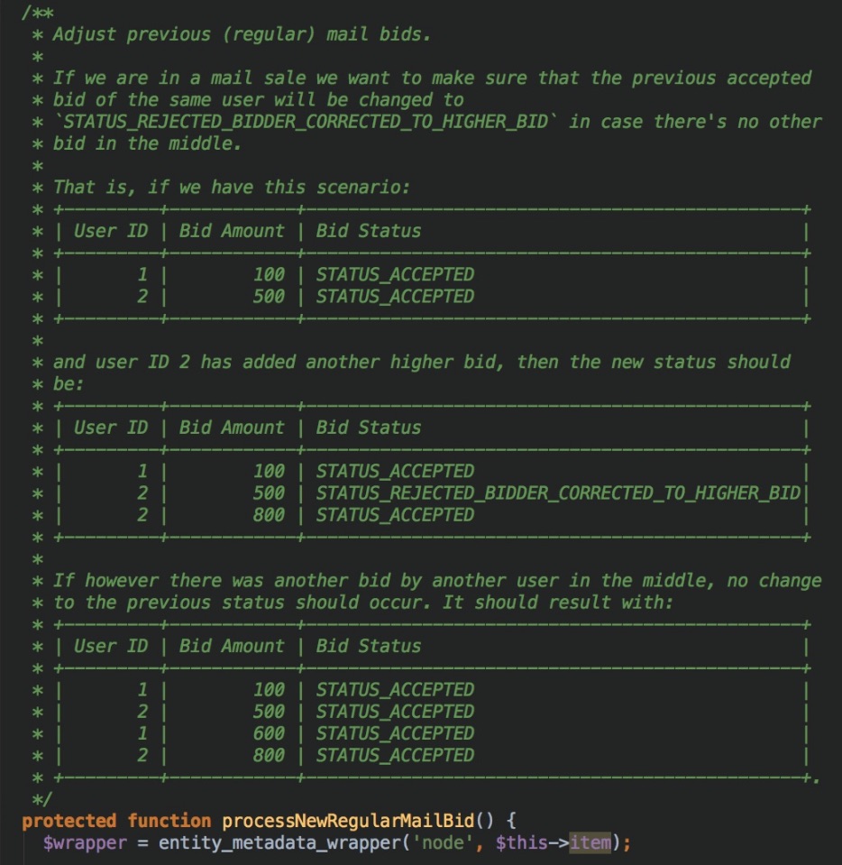Click 'If however there was another bid' line
Screen dimensions: 842x865
click(437, 581)
